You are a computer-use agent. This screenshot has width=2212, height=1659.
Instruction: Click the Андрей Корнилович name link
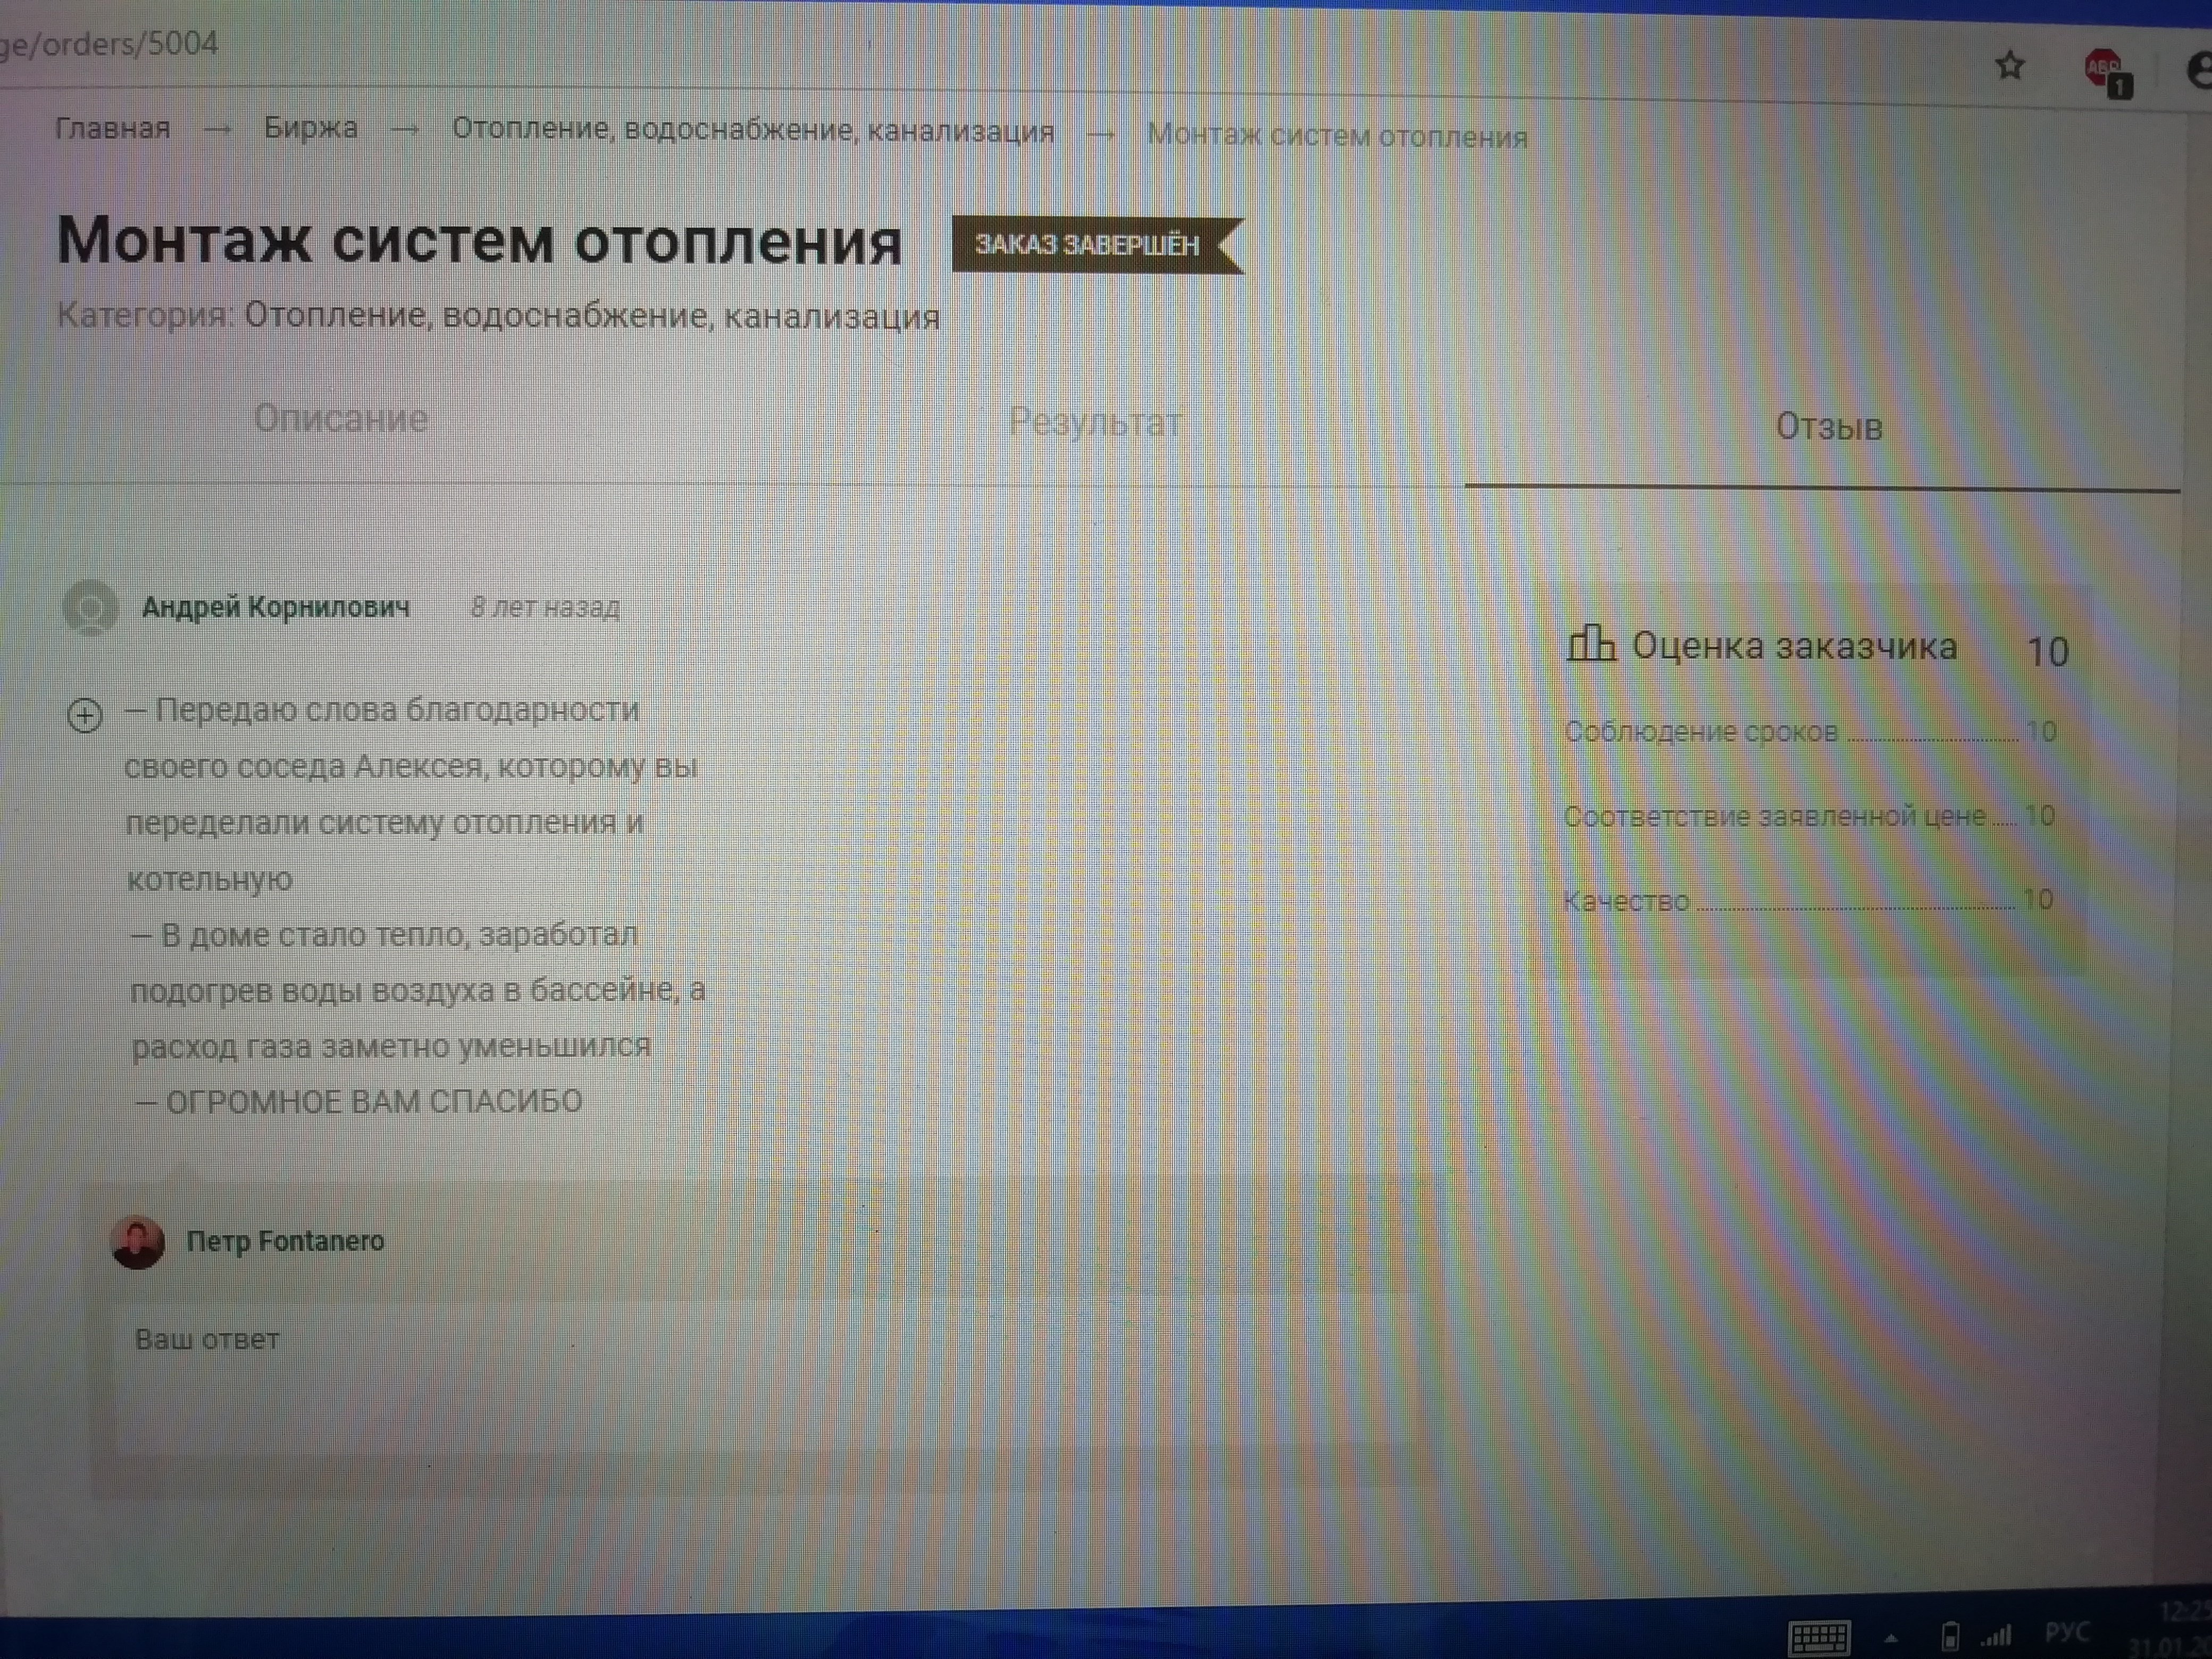[x=276, y=607]
